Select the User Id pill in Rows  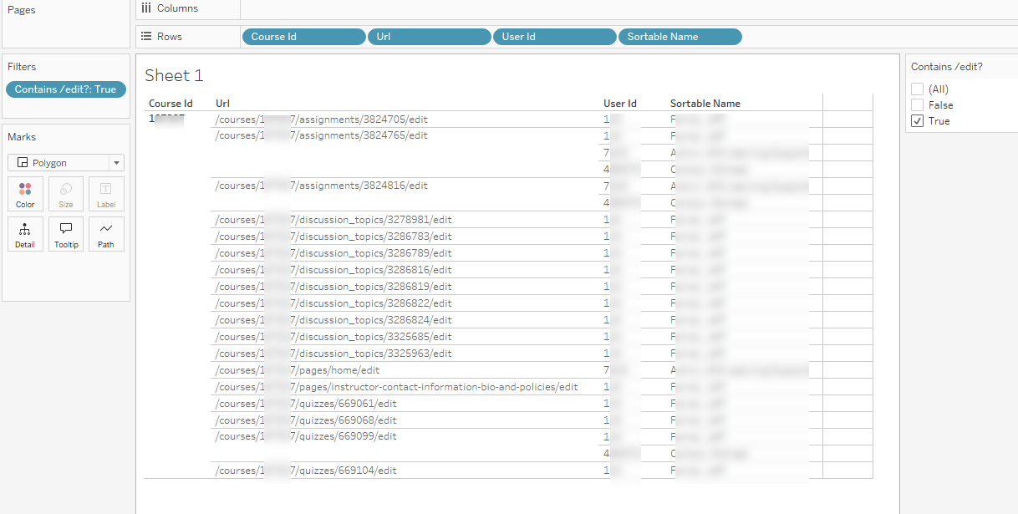[554, 37]
